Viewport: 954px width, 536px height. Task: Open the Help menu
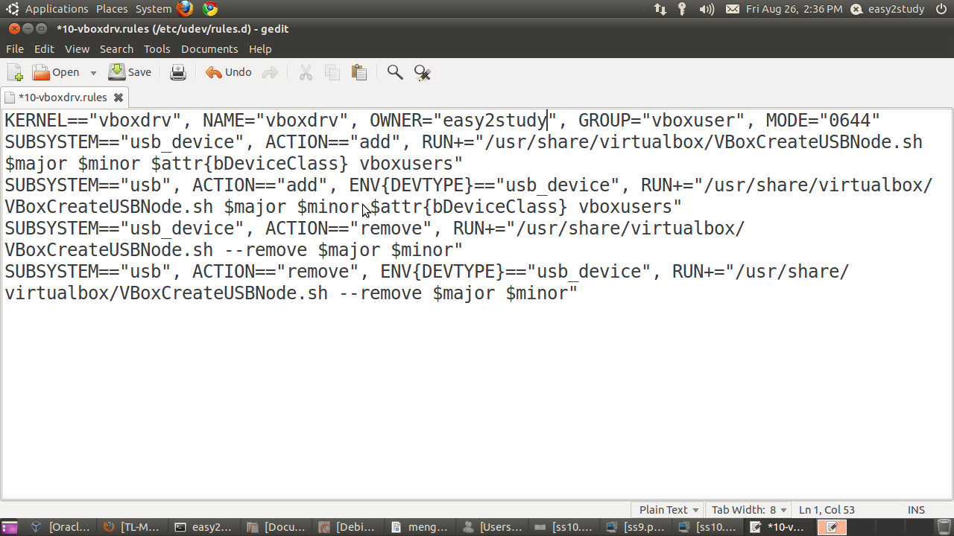[260, 49]
